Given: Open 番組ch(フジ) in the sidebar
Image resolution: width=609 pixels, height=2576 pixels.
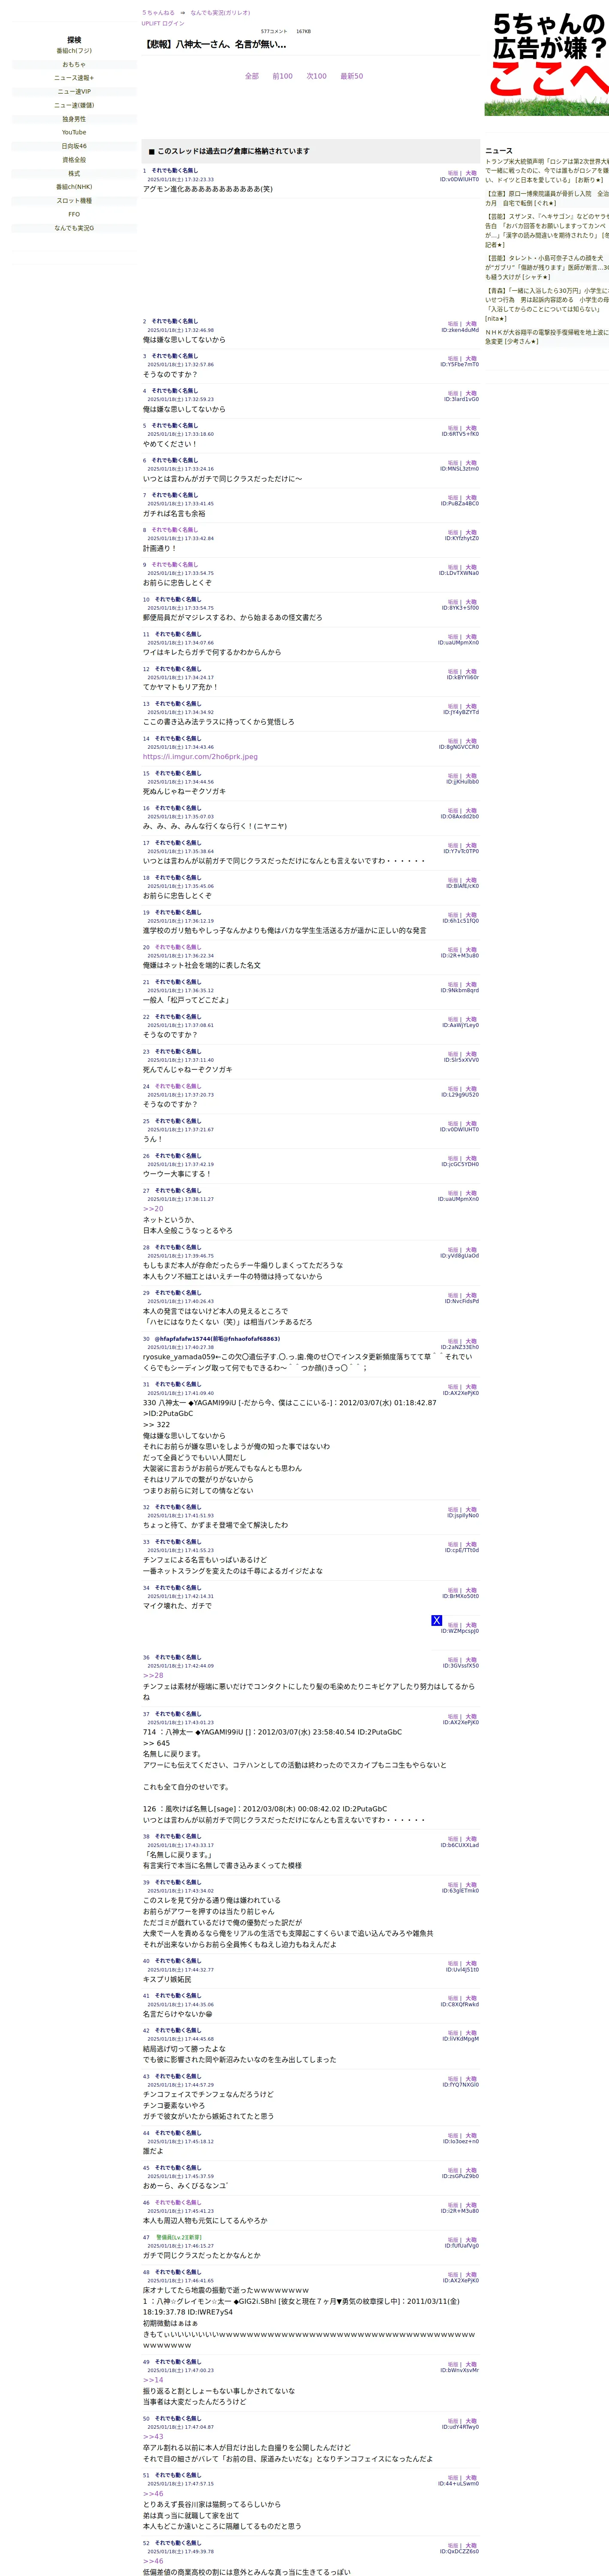Looking at the screenshot, I should [74, 51].
